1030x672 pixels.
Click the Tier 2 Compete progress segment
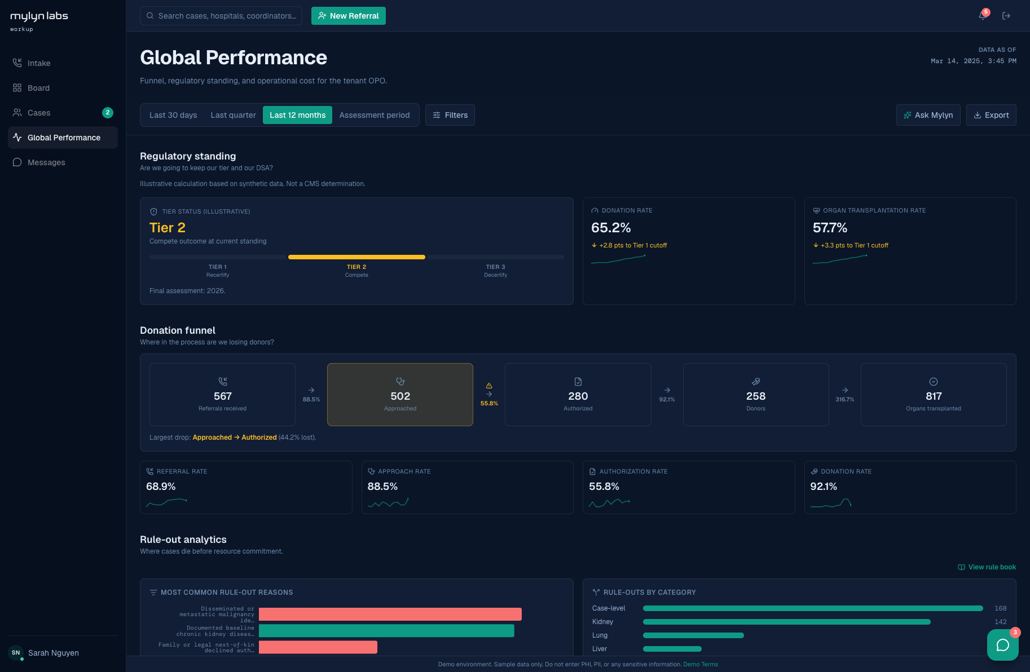pyautogui.click(x=356, y=257)
